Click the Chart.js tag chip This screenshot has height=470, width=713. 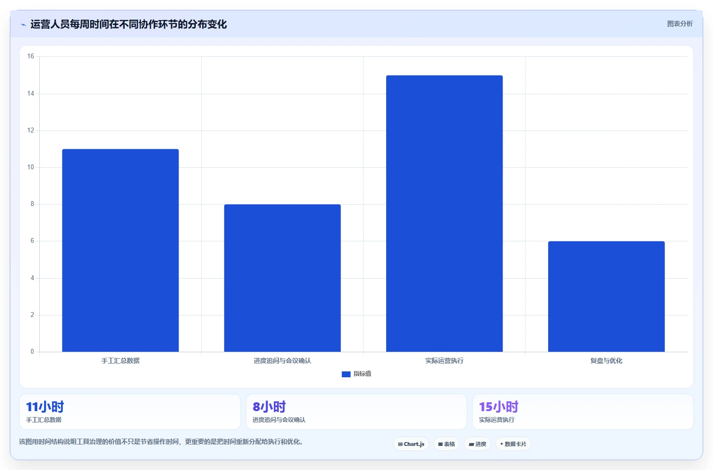[x=411, y=444]
